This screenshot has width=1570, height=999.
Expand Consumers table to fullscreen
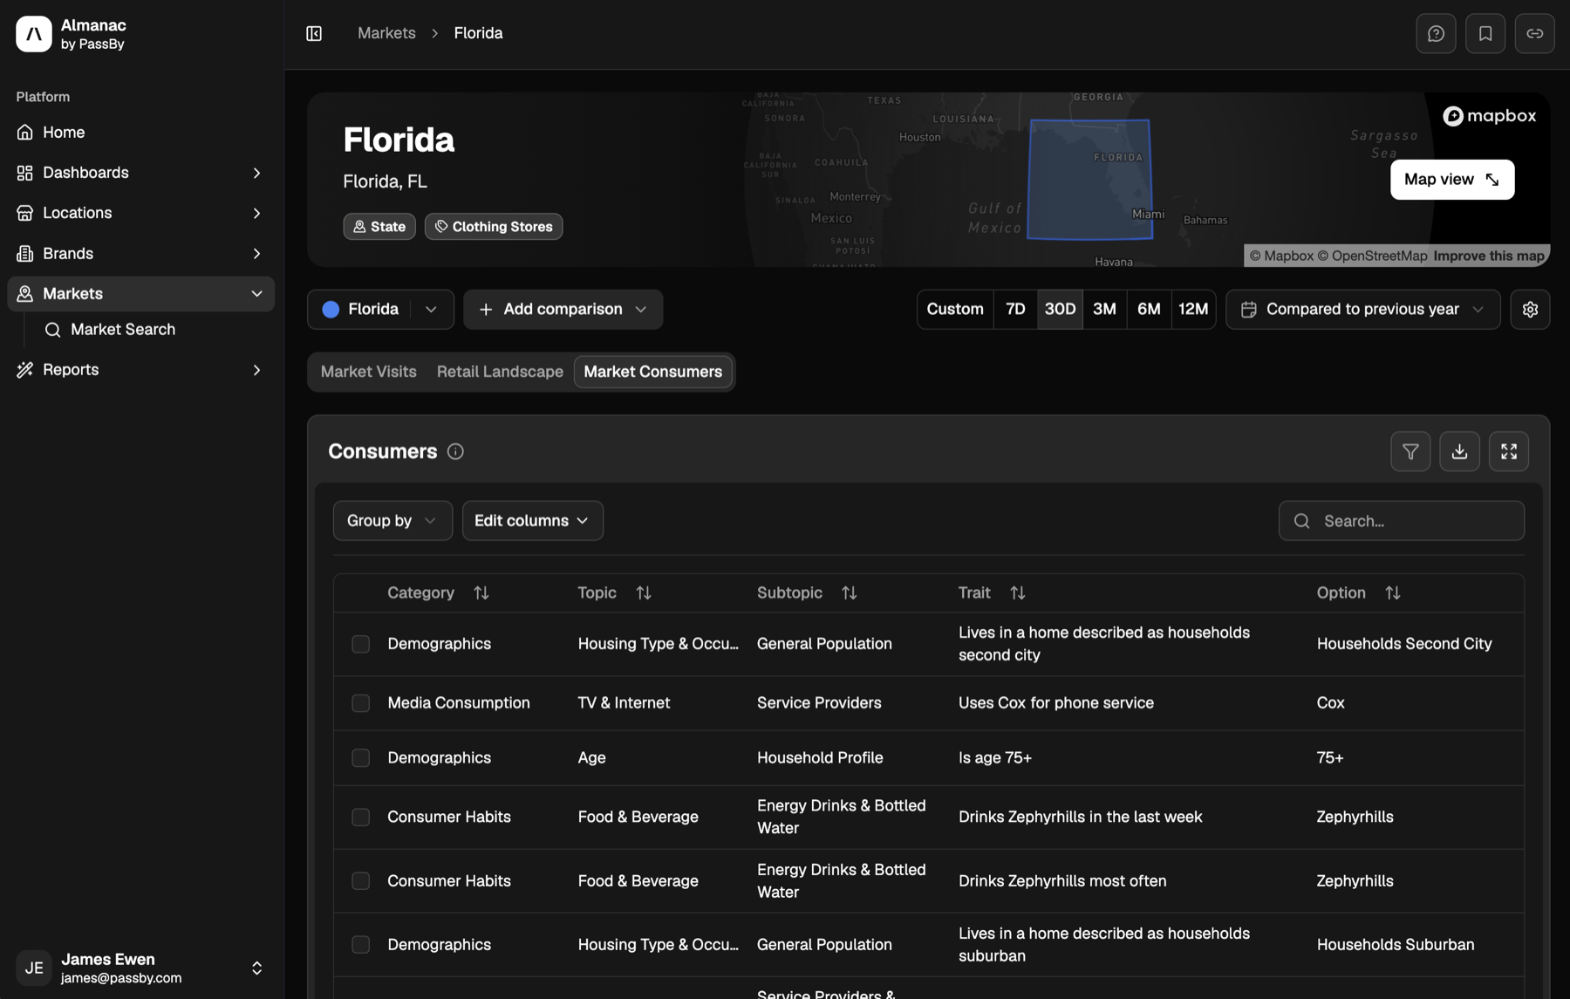click(1509, 451)
